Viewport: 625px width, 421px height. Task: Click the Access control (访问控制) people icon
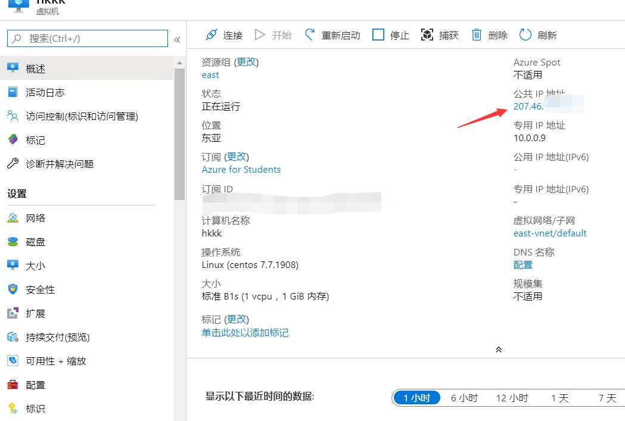coord(13,116)
